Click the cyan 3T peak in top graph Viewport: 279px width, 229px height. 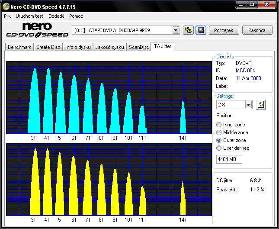(34, 103)
